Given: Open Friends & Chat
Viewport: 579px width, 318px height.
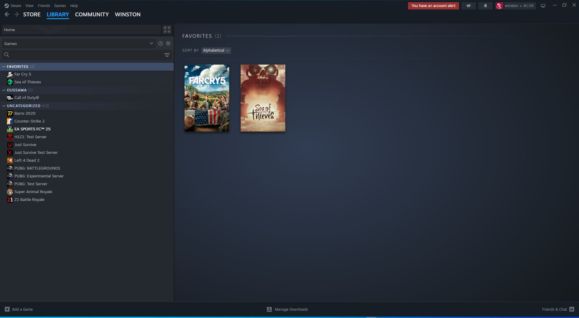Looking at the screenshot, I should pos(558,309).
